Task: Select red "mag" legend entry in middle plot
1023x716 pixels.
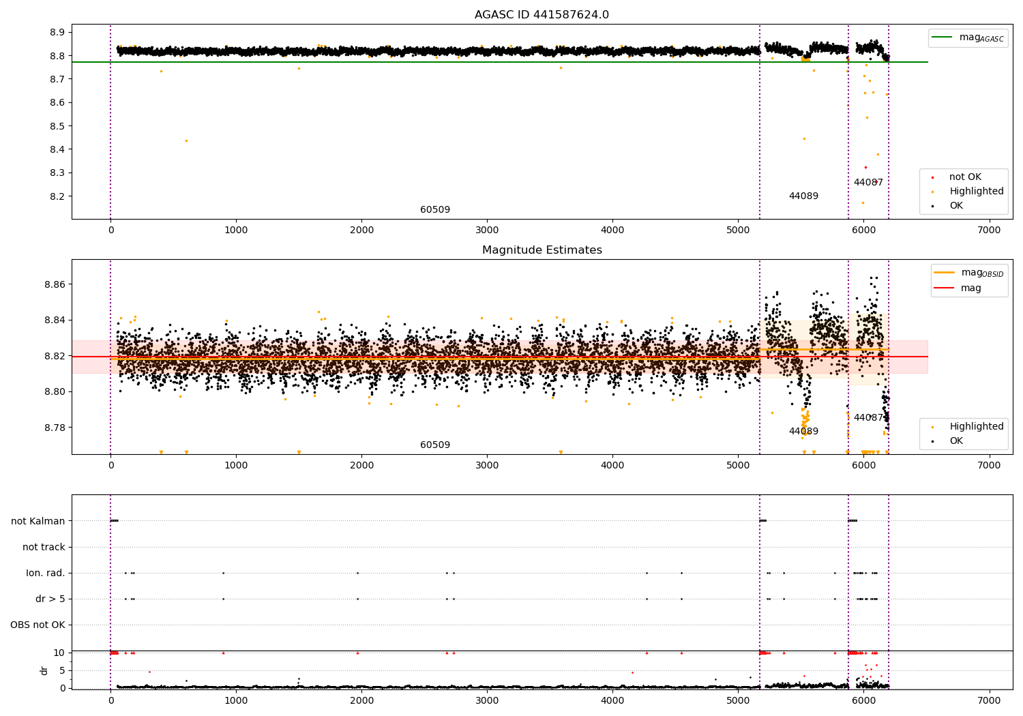Action: coord(958,288)
